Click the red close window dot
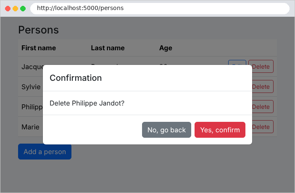Viewport: 295px width, 193px height. (8, 9)
